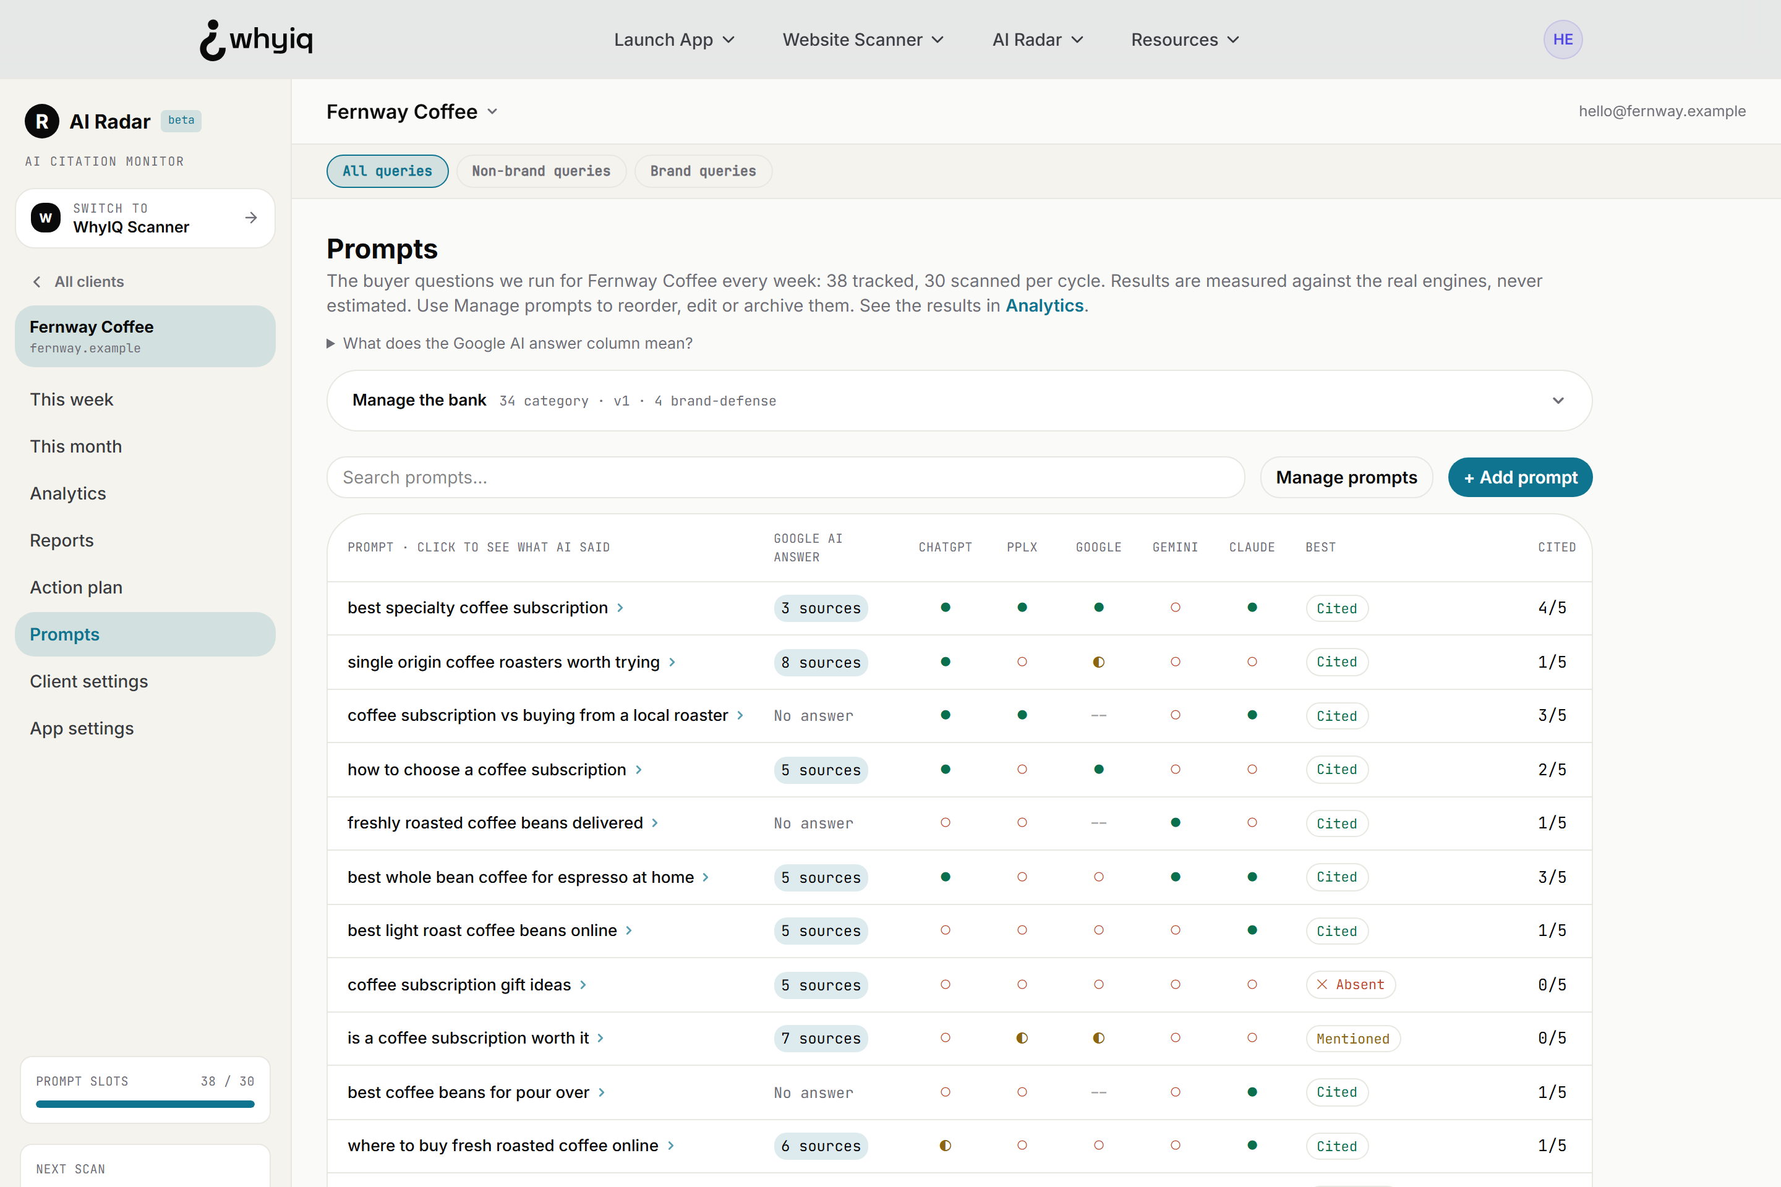Screen dimensions: 1781x1187
Task: Click Gemini empty dot for best specialty coffee subscription
Action: (x=1175, y=607)
